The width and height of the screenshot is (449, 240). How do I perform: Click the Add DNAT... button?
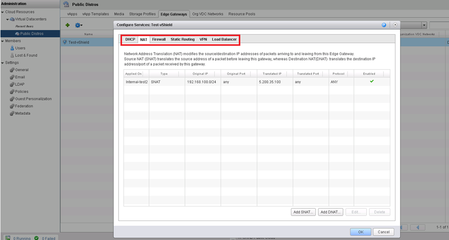point(330,212)
